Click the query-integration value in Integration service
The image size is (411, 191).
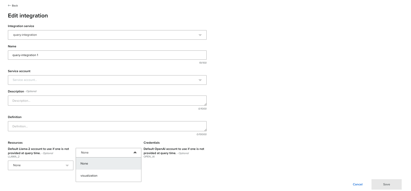(25, 35)
